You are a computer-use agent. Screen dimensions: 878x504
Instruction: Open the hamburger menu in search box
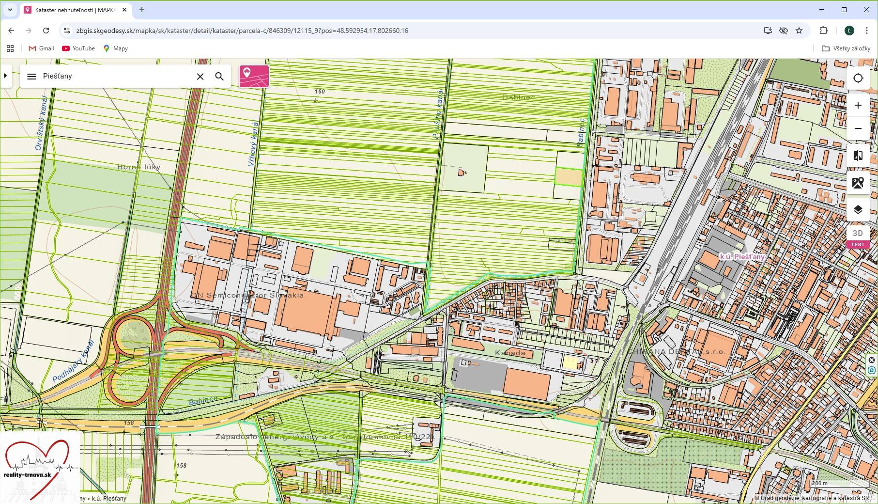(x=32, y=77)
